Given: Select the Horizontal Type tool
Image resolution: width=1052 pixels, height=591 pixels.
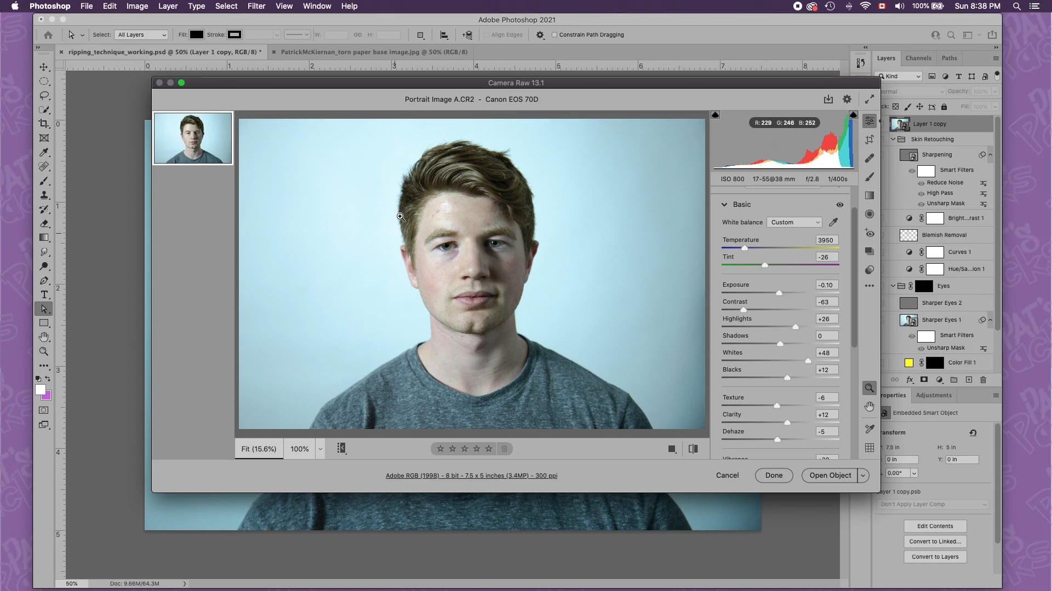Looking at the screenshot, I should (44, 294).
